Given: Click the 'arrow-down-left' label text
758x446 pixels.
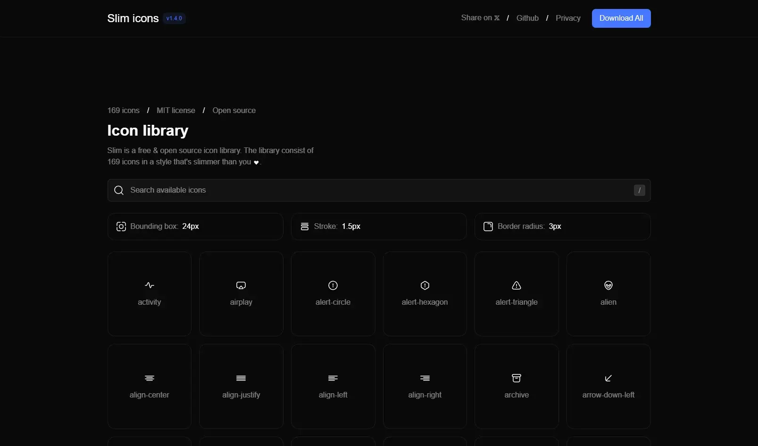Looking at the screenshot, I should (x=608, y=395).
